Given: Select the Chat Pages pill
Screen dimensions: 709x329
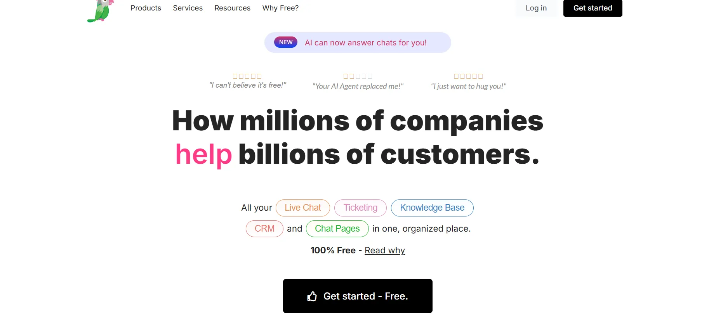Looking at the screenshot, I should (337, 229).
